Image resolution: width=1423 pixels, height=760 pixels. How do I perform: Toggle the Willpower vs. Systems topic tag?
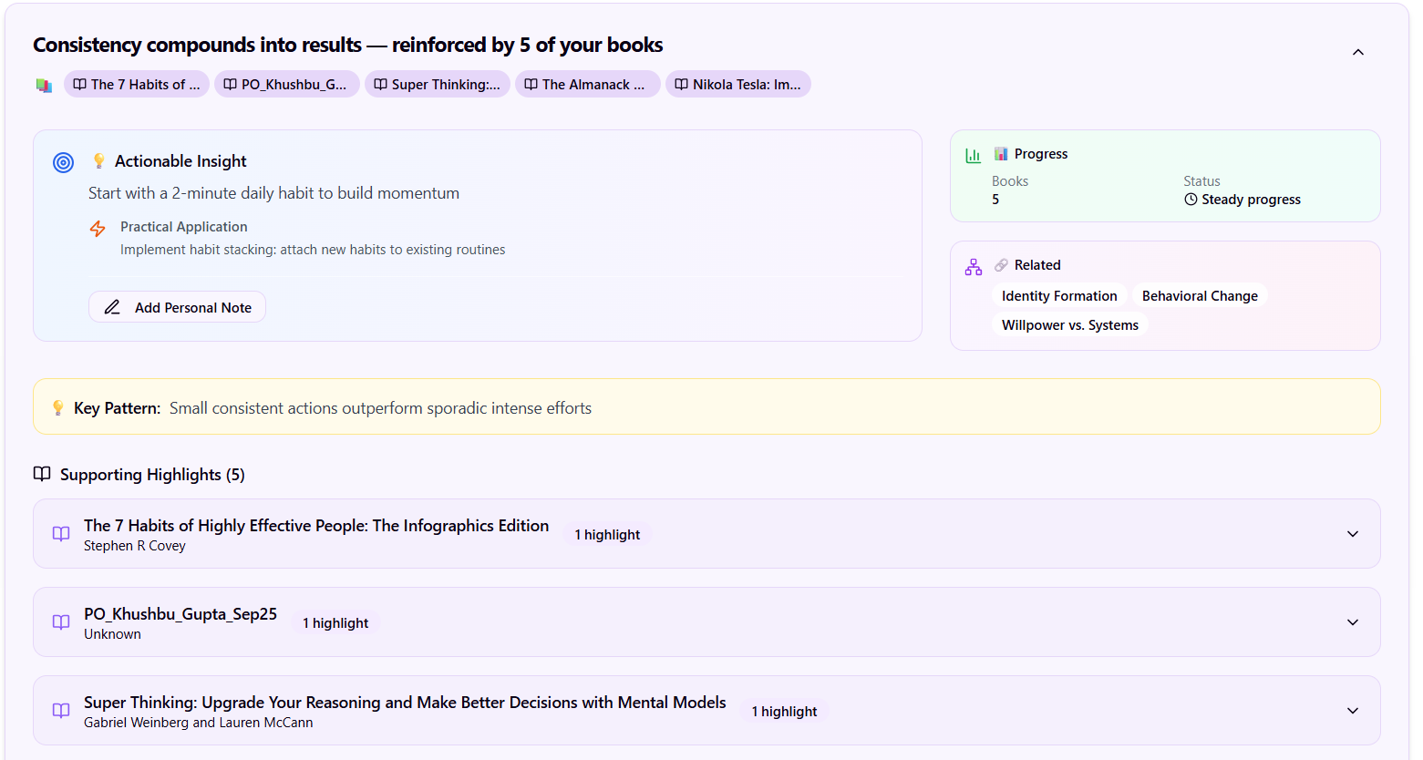tap(1070, 324)
